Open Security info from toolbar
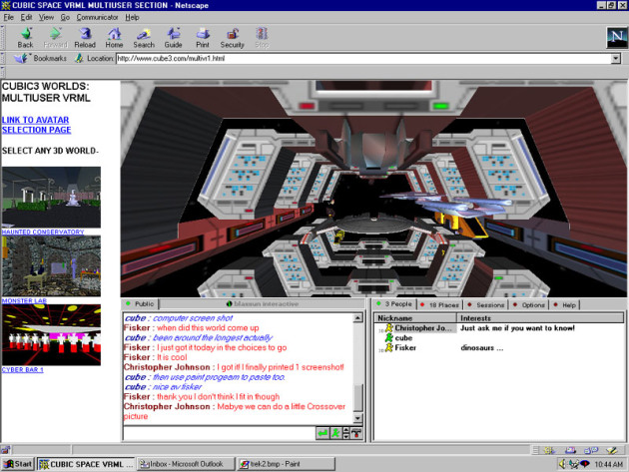This screenshot has height=472, width=629. point(233,38)
